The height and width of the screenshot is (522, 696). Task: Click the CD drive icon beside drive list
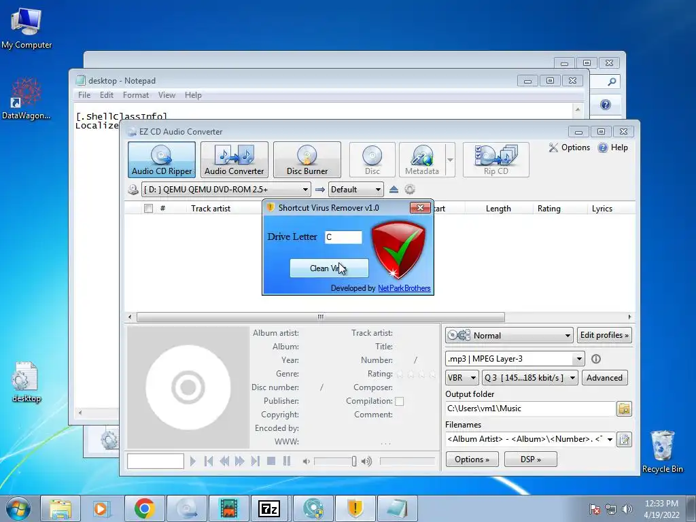tap(133, 190)
